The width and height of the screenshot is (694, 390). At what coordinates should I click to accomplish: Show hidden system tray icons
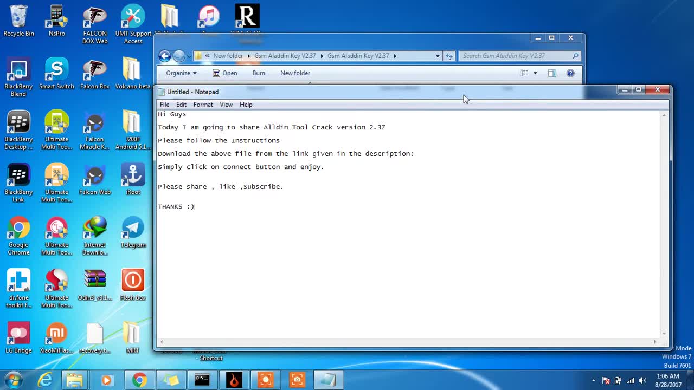(x=594, y=380)
